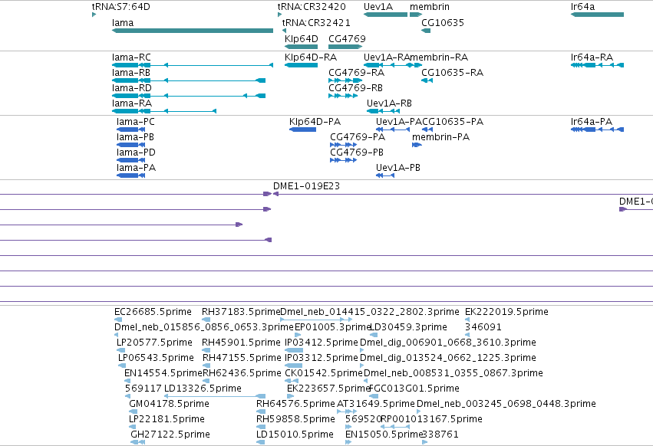
Task: Click the LD13326.5prime EST label
Action: [x=203, y=389]
